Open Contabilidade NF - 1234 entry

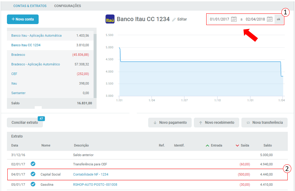91,174
